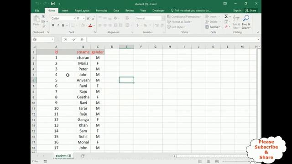Switch to the Formulas tab
This screenshot has width=292, height=164.
click(101, 10)
